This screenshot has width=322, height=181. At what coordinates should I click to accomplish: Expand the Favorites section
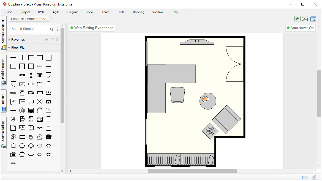(x=9, y=39)
